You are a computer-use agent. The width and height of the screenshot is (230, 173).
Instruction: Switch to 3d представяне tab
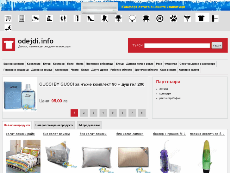pyautogui.click(x=89, y=125)
